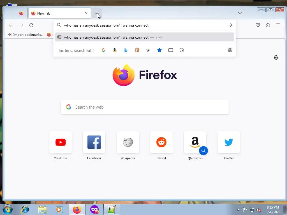Open Action Center flag icon

pyautogui.click(x=245, y=210)
